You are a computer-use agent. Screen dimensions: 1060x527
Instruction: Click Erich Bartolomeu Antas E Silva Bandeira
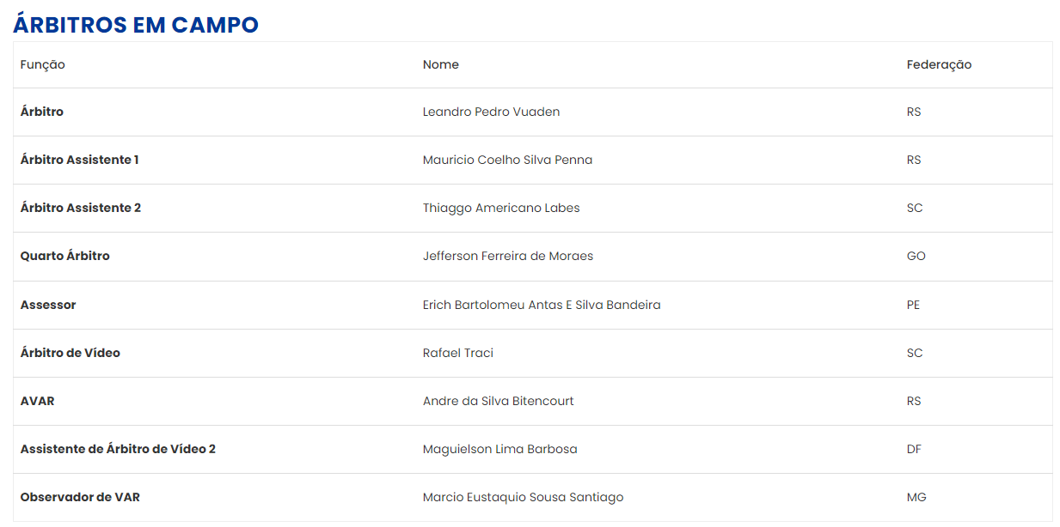coord(542,305)
